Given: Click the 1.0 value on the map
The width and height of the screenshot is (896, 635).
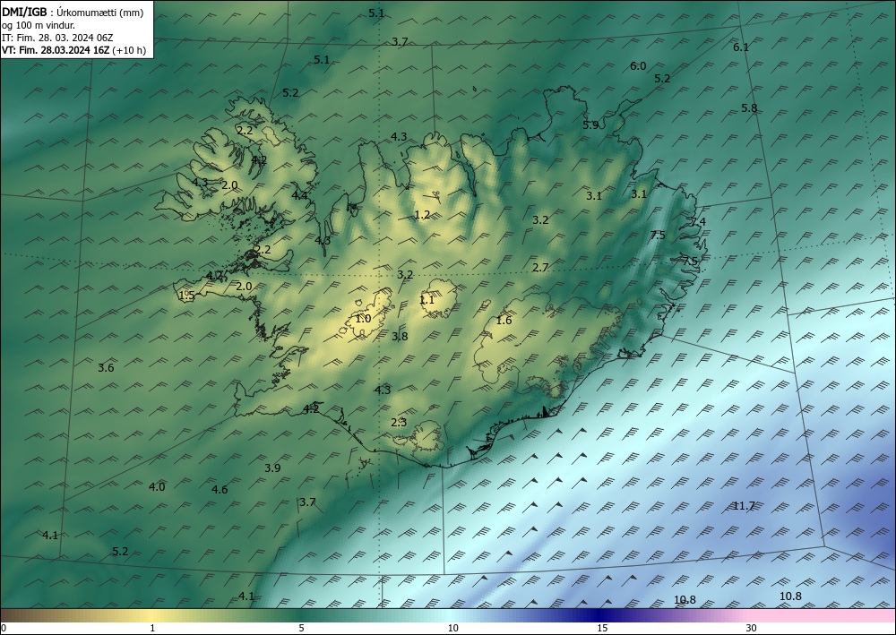Looking at the screenshot, I should pos(363,319).
